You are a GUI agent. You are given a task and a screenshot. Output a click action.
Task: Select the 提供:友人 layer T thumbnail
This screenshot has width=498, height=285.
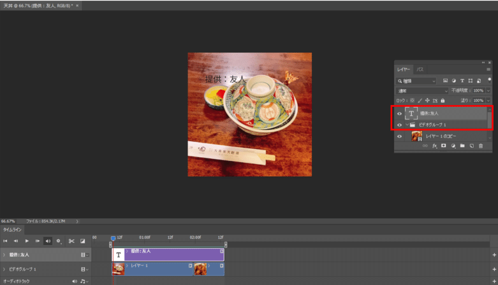[x=411, y=113]
